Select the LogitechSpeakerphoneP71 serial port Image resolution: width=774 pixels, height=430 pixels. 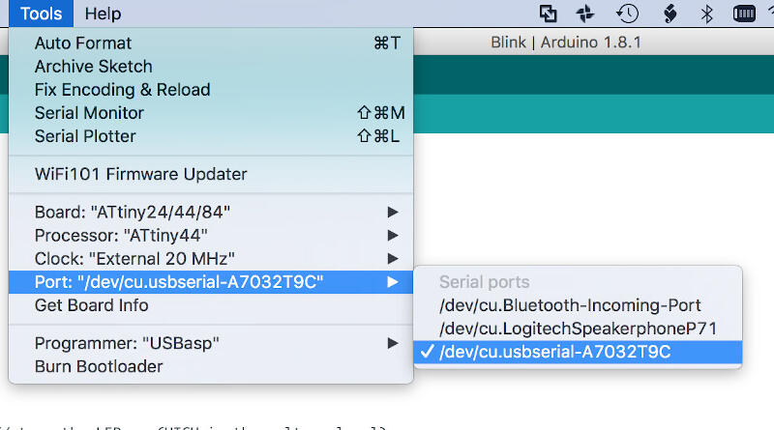(578, 329)
